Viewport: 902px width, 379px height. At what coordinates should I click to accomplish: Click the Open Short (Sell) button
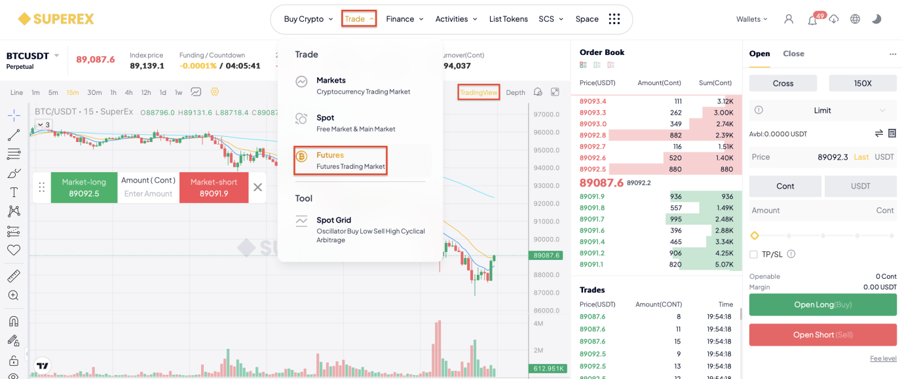coord(823,334)
